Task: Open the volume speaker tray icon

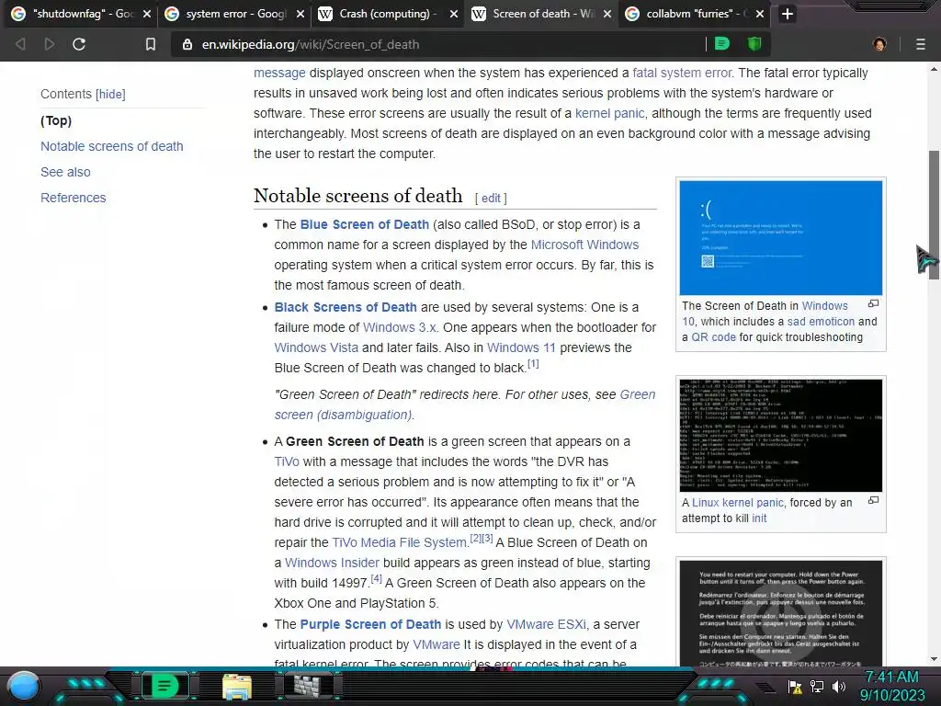Action: coord(838,687)
